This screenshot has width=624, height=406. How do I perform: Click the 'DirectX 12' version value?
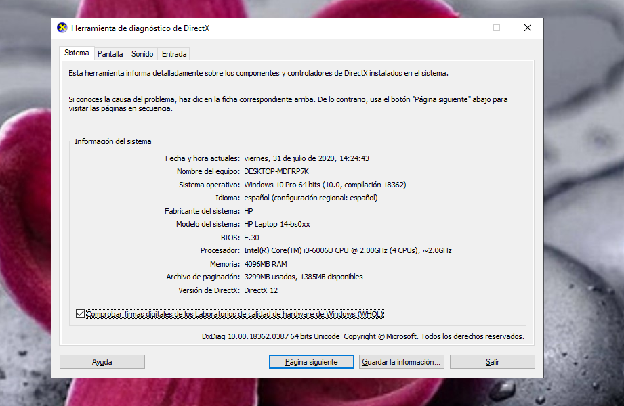261,290
